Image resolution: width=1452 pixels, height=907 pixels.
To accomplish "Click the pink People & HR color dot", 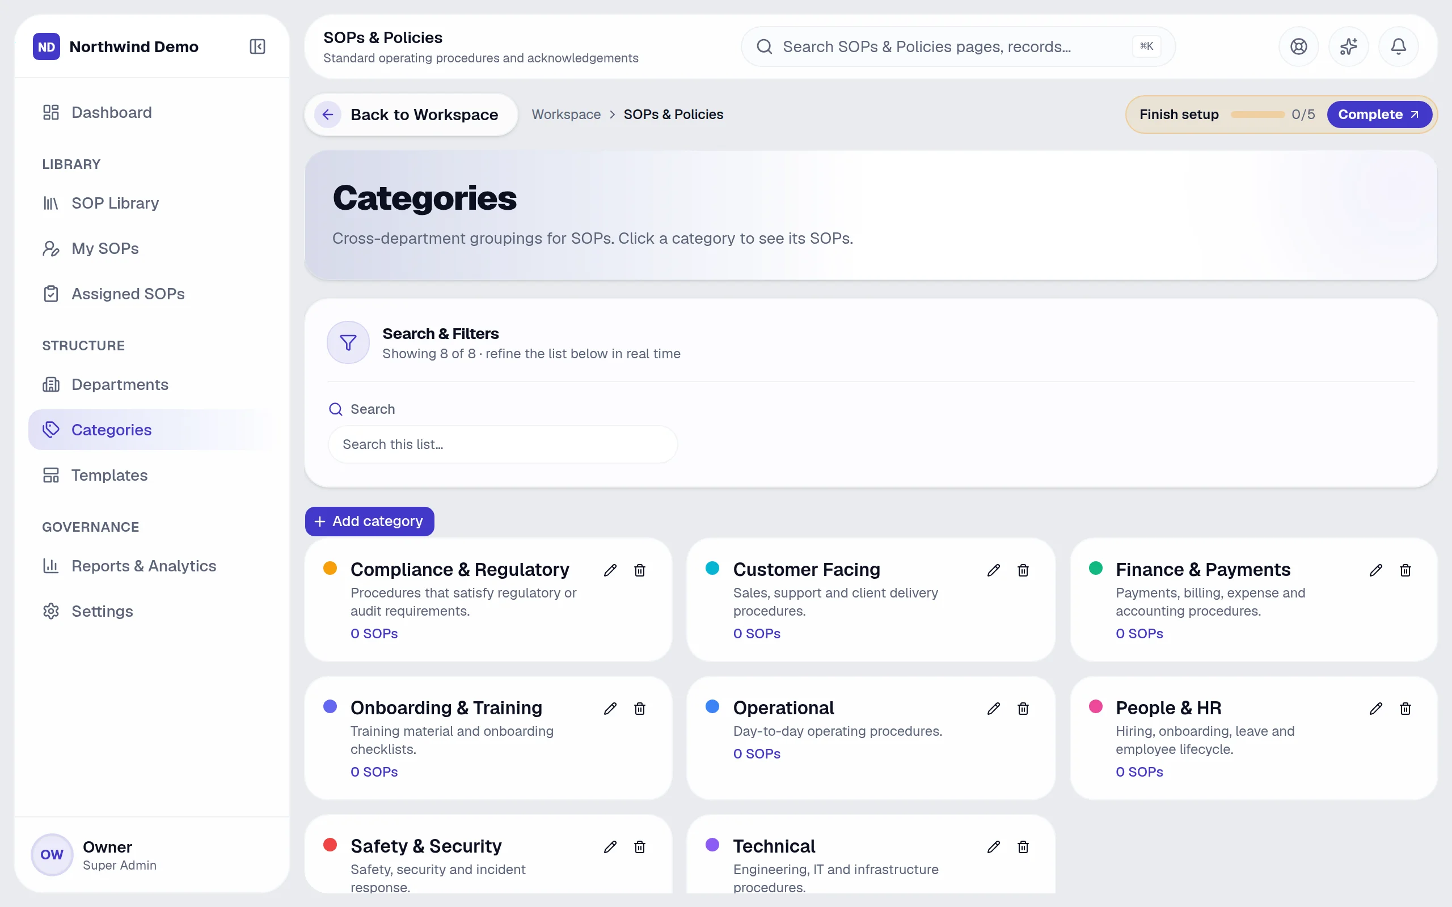I will pyautogui.click(x=1096, y=706).
